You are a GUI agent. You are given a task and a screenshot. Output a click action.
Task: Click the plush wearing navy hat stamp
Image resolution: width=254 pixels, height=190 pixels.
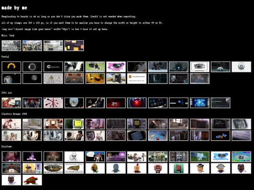(199, 168)
